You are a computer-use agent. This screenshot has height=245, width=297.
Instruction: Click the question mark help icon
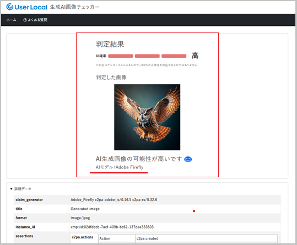click(x=25, y=20)
